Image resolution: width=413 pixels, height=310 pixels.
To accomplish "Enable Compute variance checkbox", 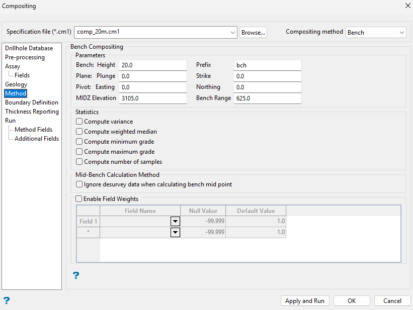I will click(x=79, y=121).
